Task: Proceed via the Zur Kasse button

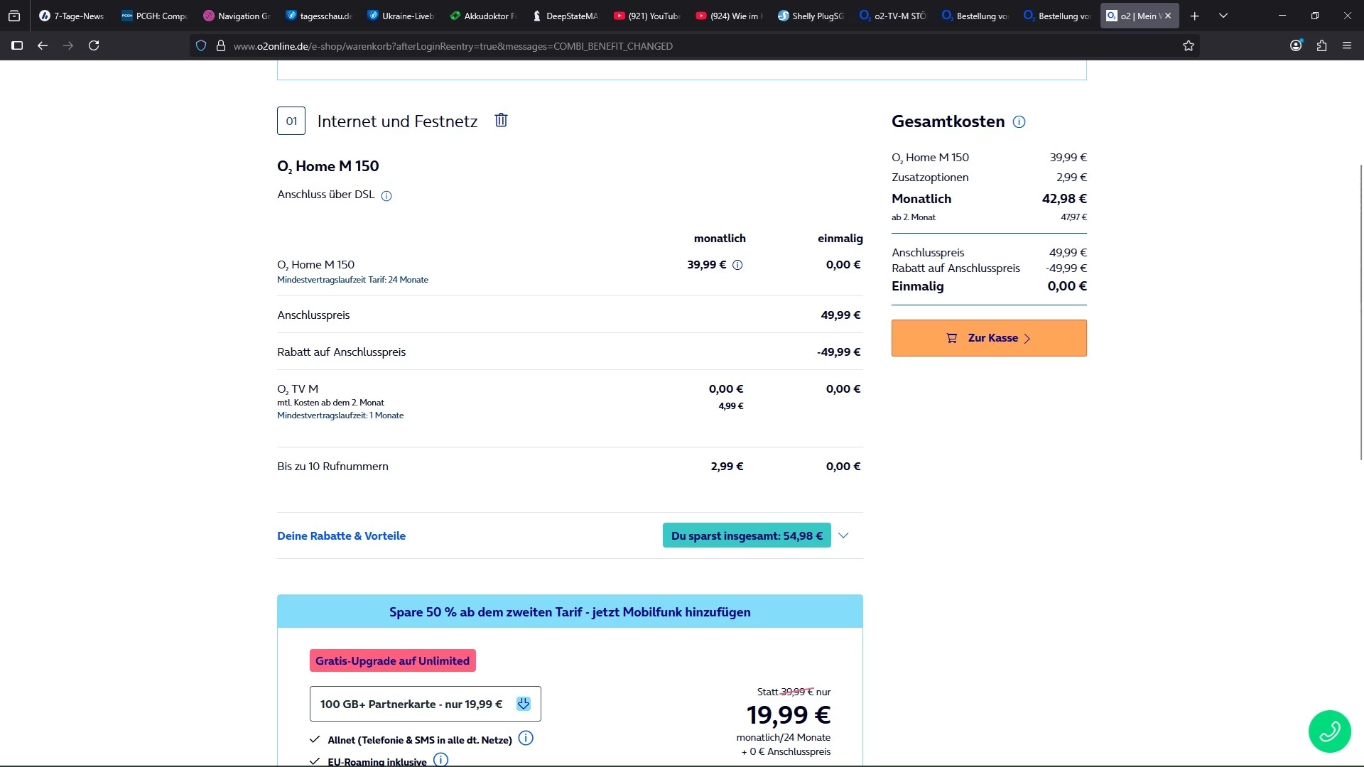Action: coord(989,338)
